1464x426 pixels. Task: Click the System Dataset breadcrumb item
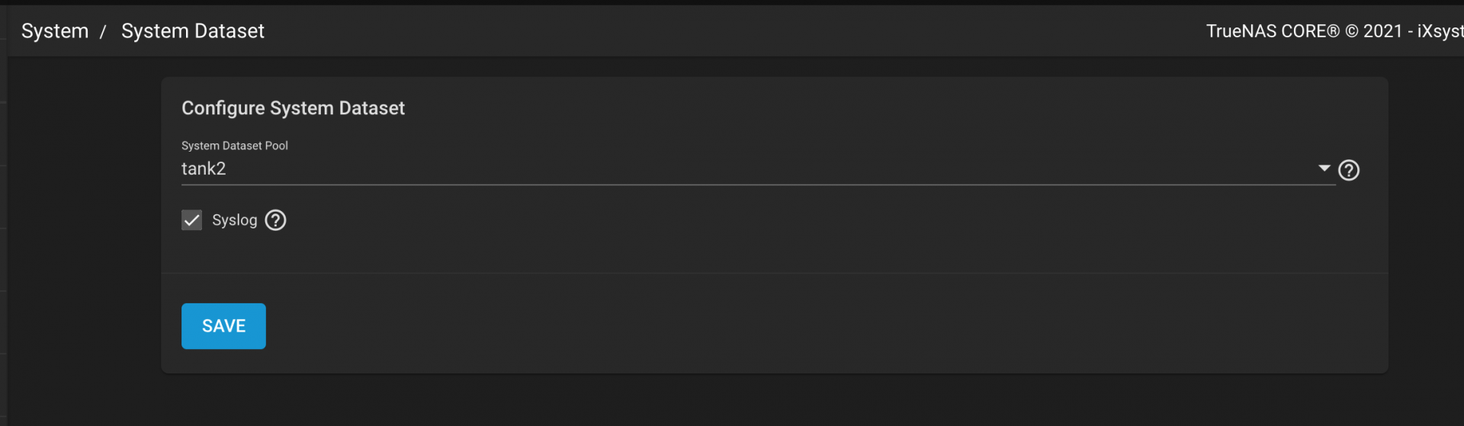point(193,31)
